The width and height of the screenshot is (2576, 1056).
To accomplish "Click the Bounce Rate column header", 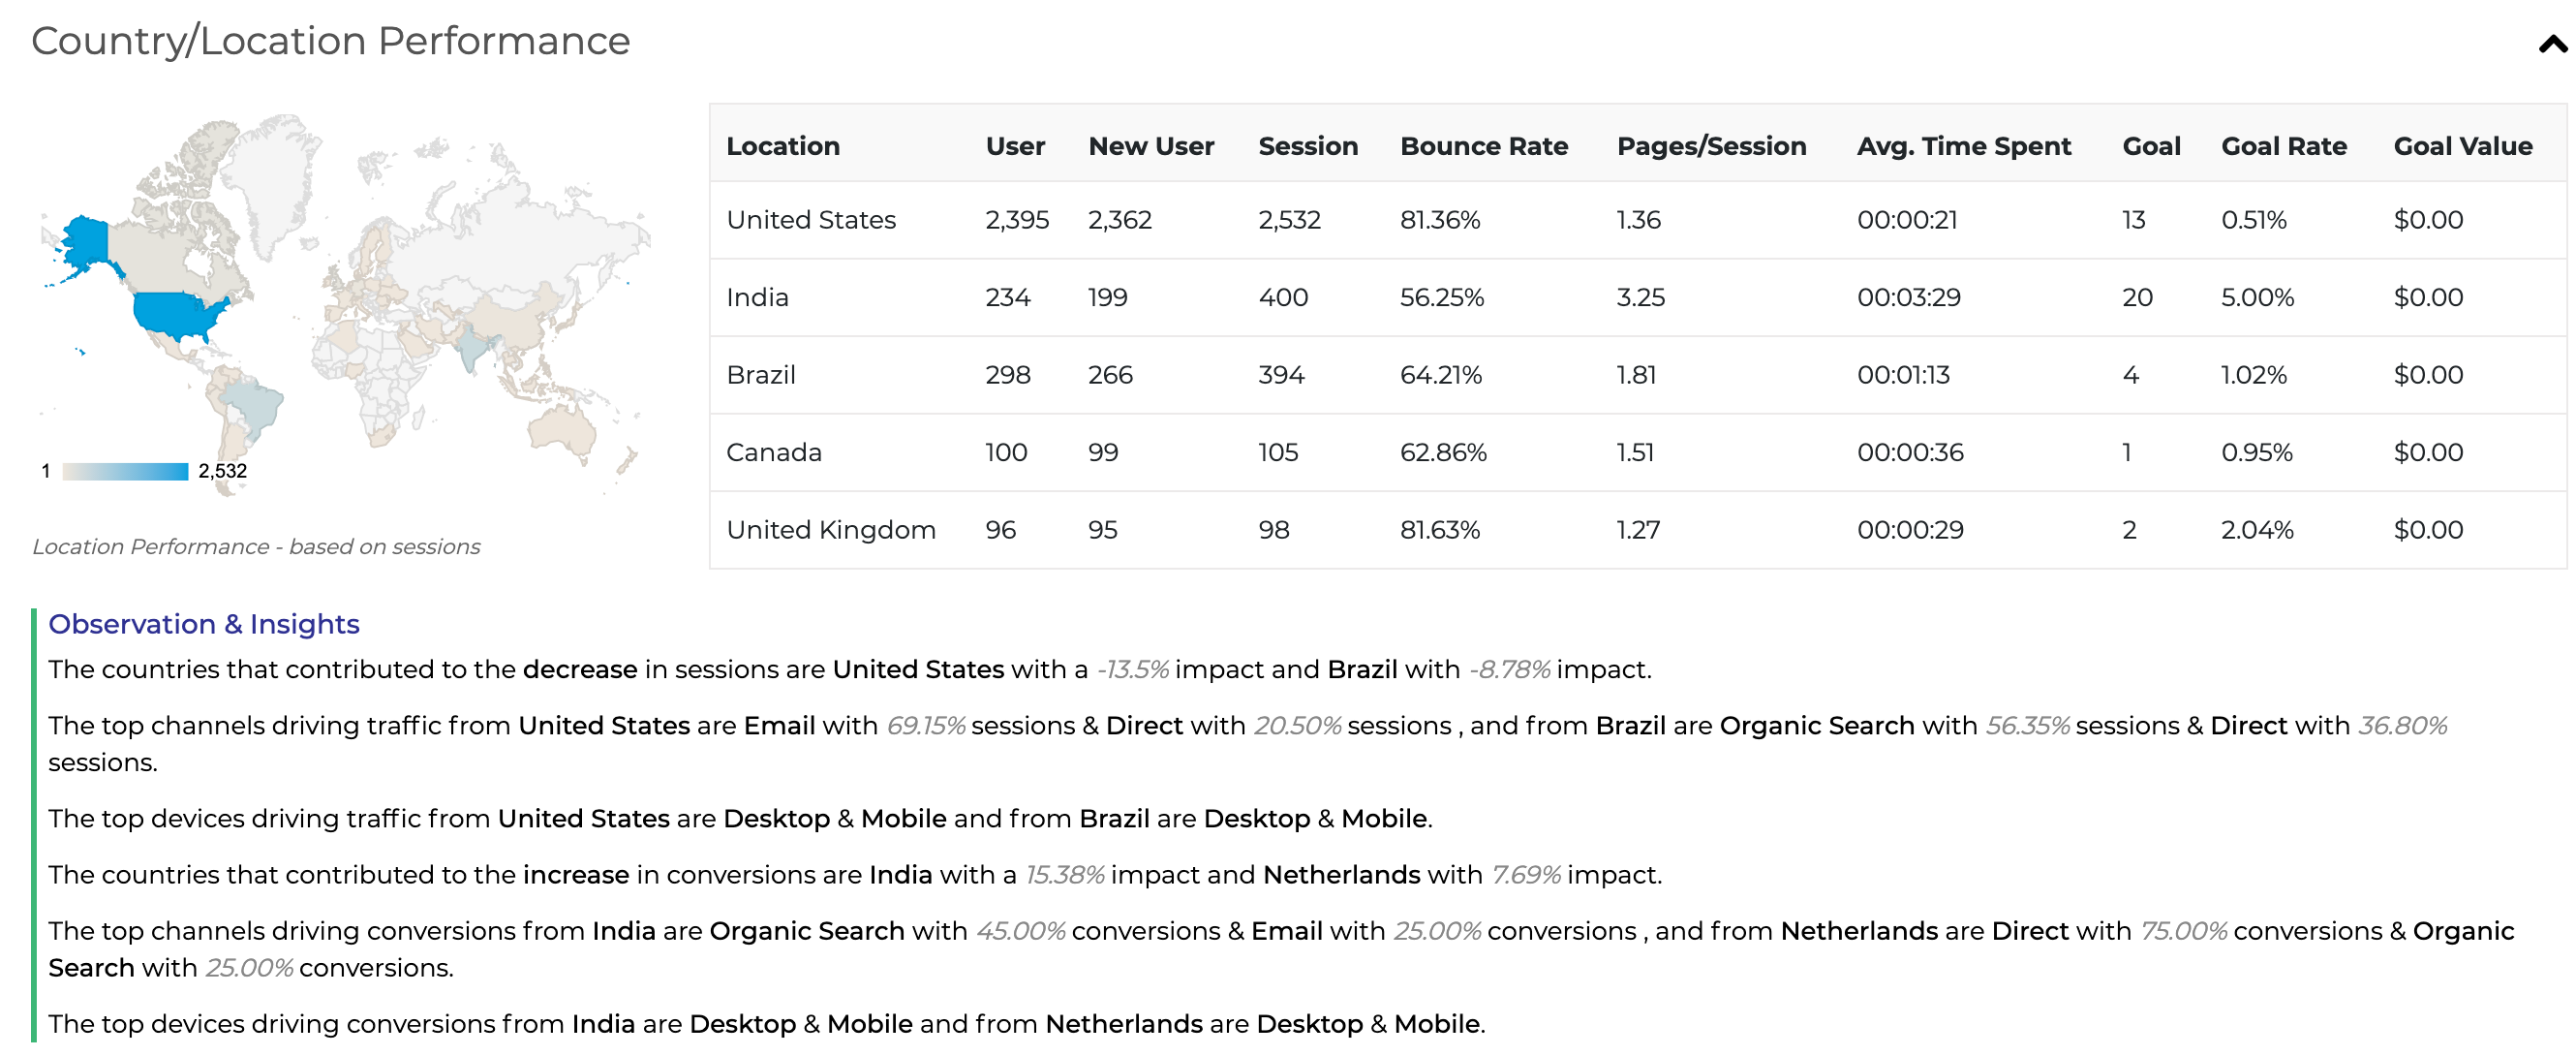I will point(1483,146).
